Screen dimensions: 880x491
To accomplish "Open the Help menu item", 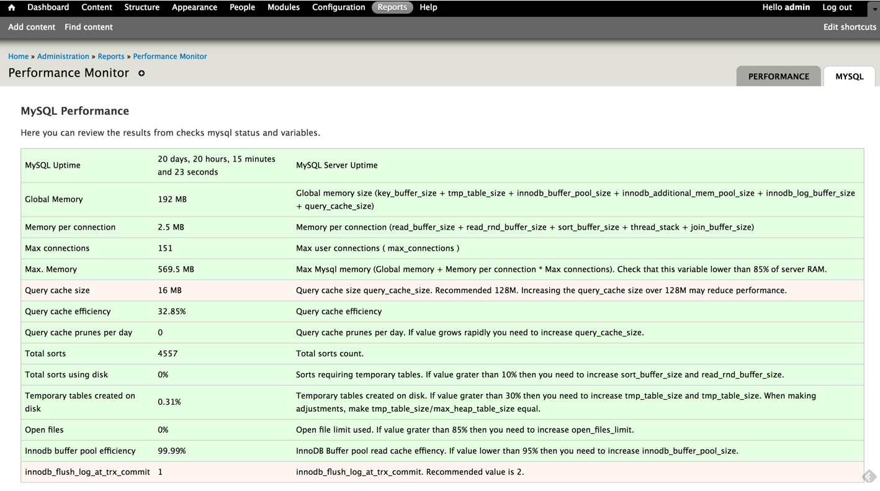I will (428, 7).
